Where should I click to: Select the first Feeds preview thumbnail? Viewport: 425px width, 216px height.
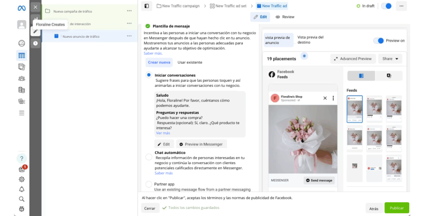tap(354, 109)
